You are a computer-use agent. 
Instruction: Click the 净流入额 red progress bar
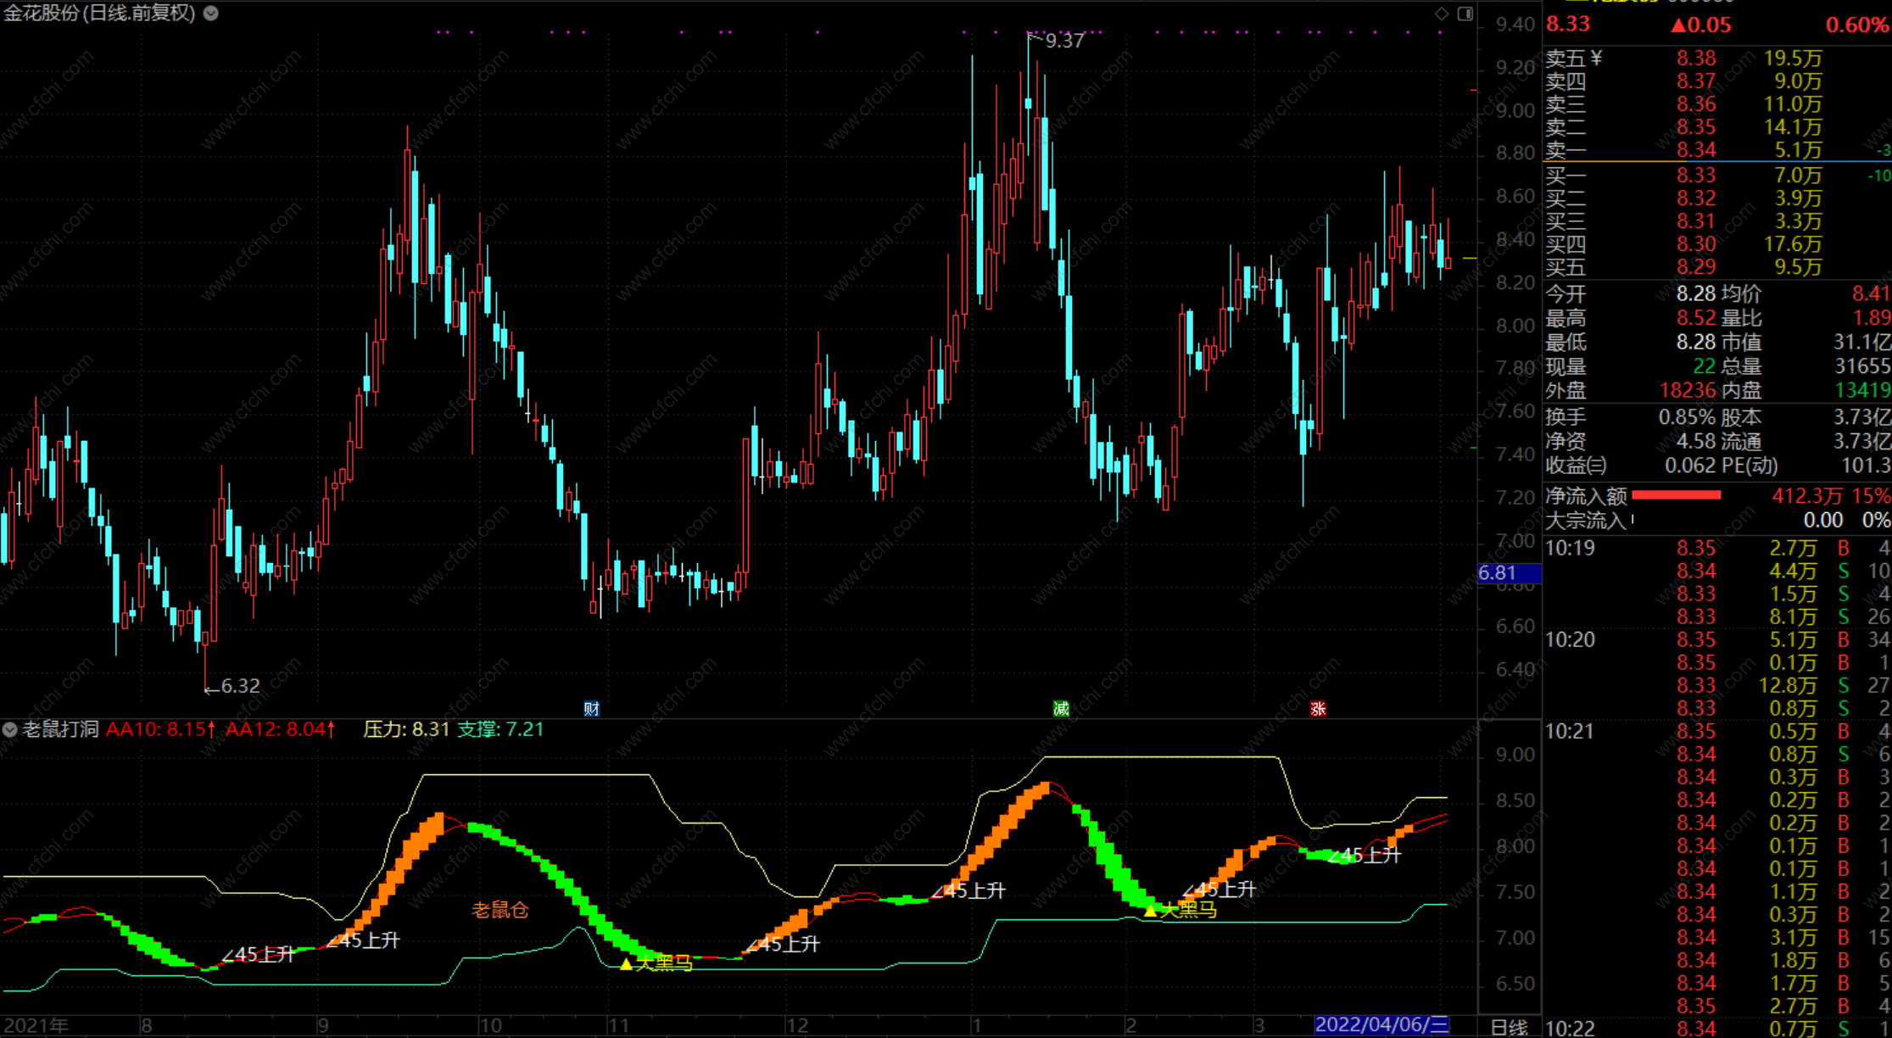coord(1676,495)
